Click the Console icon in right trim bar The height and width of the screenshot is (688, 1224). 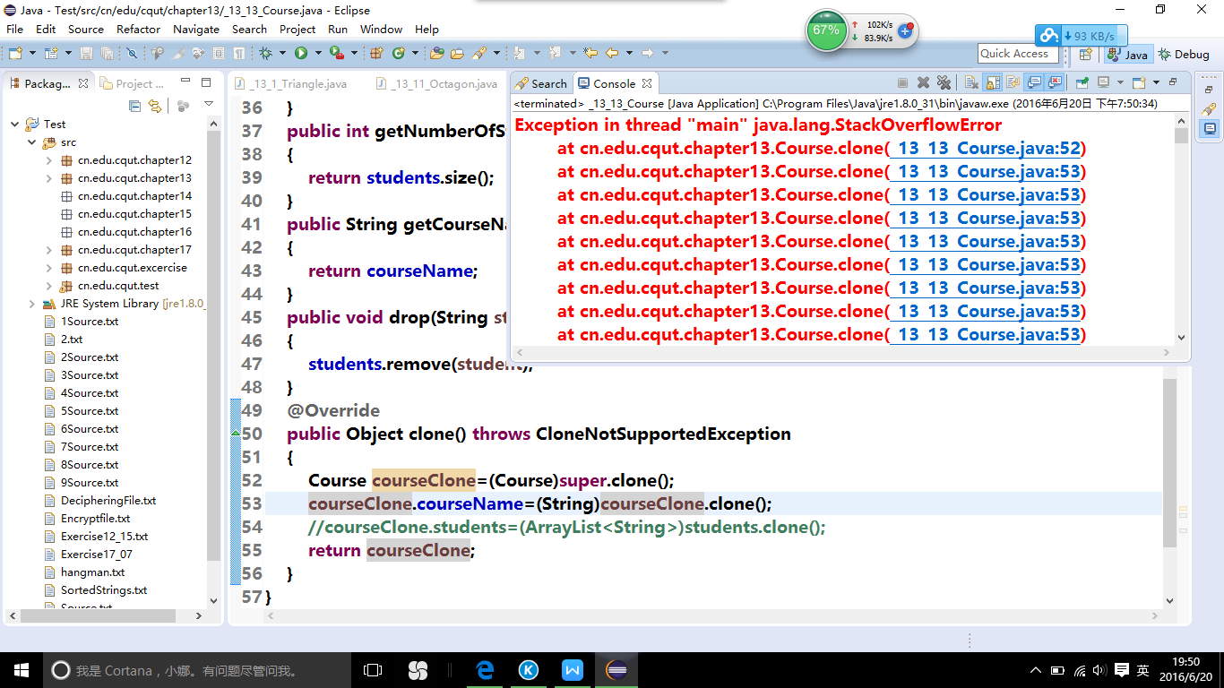pyautogui.click(x=1210, y=129)
